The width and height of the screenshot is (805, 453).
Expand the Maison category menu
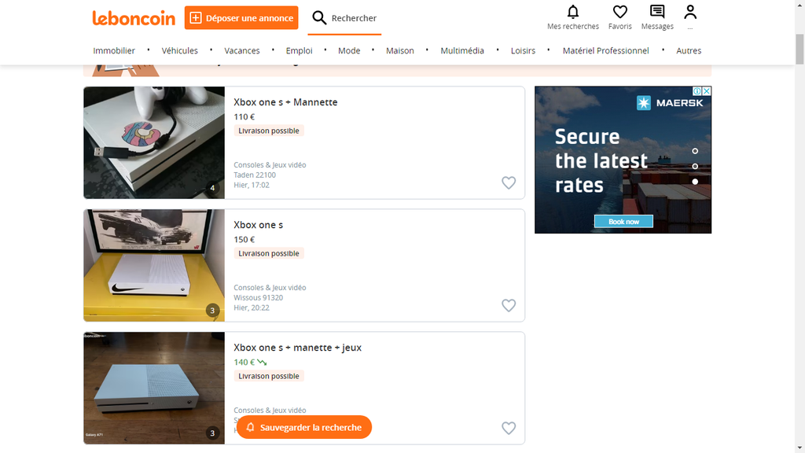pos(399,50)
